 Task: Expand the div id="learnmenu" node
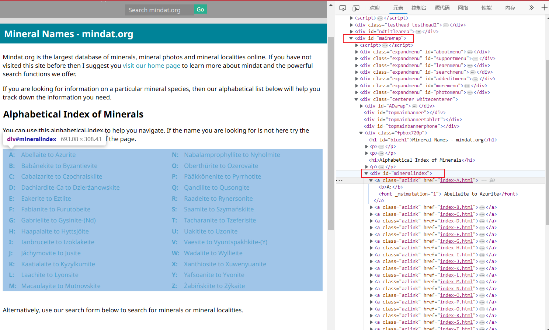click(357, 66)
